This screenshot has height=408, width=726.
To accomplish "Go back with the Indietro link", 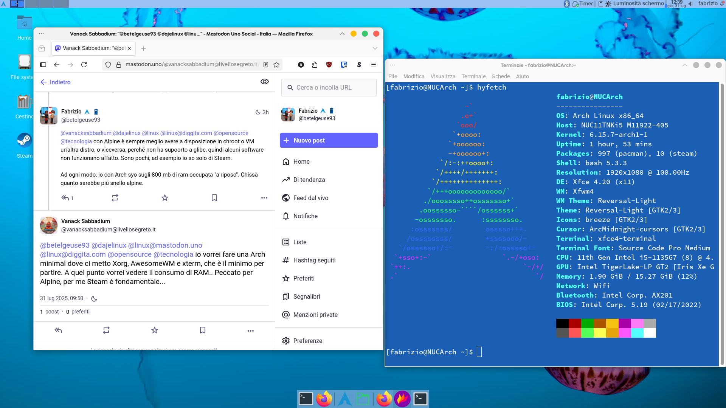I will coord(56,82).
